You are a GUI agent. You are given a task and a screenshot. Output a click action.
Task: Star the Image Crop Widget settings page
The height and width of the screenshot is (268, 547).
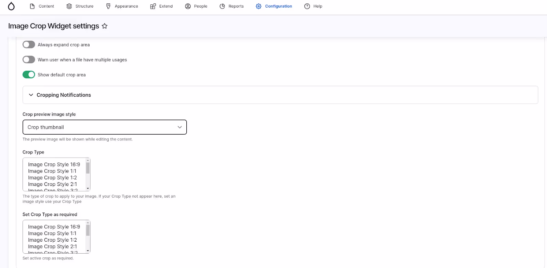point(105,26)
